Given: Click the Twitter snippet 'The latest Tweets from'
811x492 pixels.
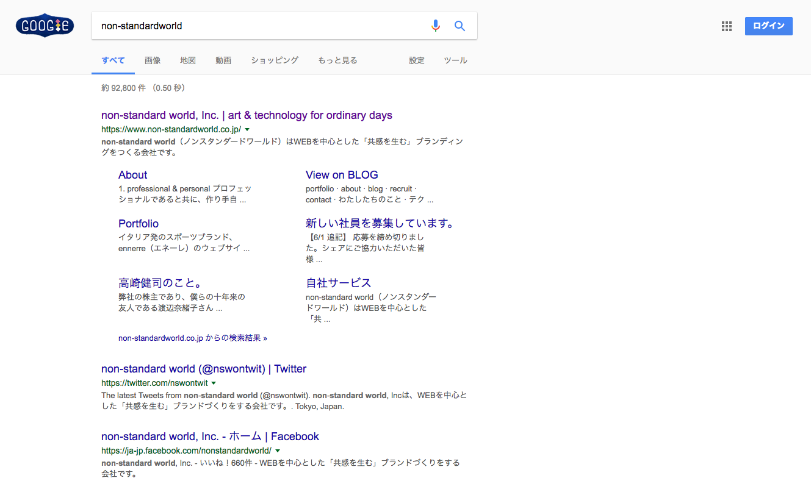Looking at the screenshot, I should (284, 401).
